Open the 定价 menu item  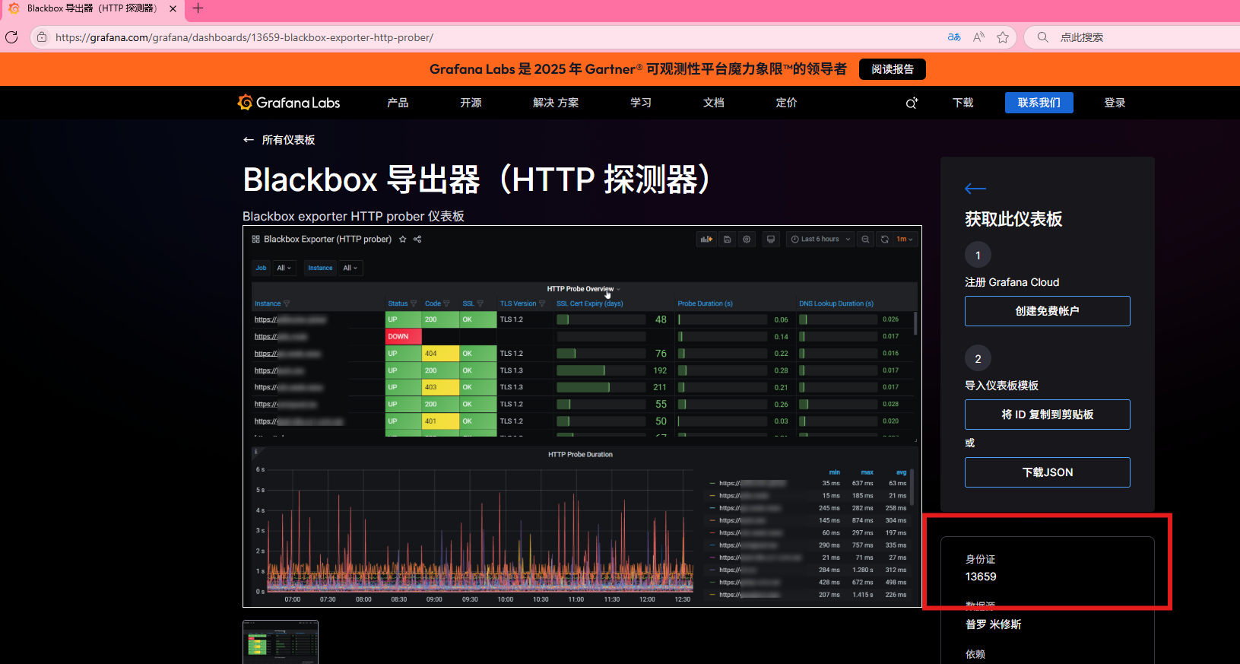[786, 103]
